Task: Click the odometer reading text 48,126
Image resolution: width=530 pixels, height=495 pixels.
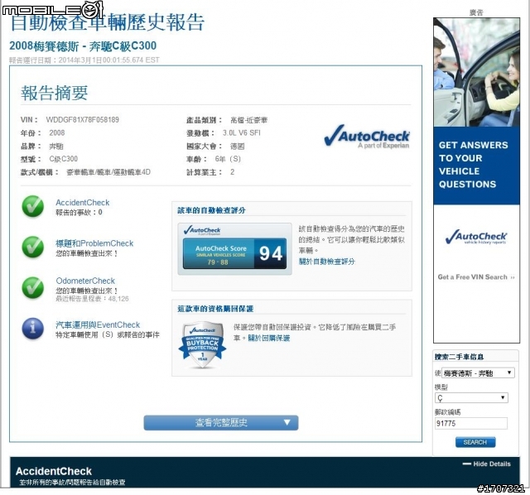Action: (x=118, y=299)
